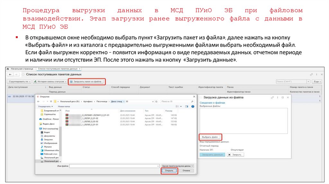Go forward with the main window arrow
Viewport: 329px width, 184px height.
click(x=16, y=74)
